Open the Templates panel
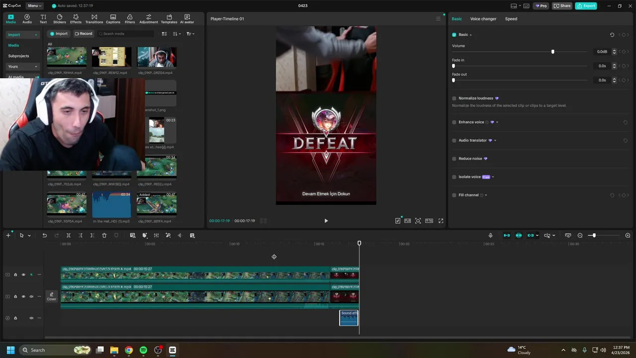 click(x=169, y=19)
